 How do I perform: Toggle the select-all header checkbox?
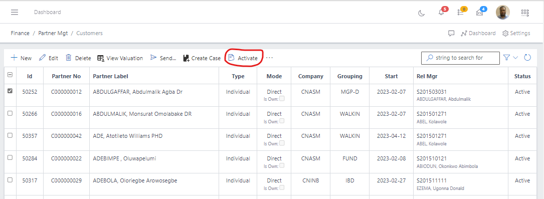click(10, 75)
